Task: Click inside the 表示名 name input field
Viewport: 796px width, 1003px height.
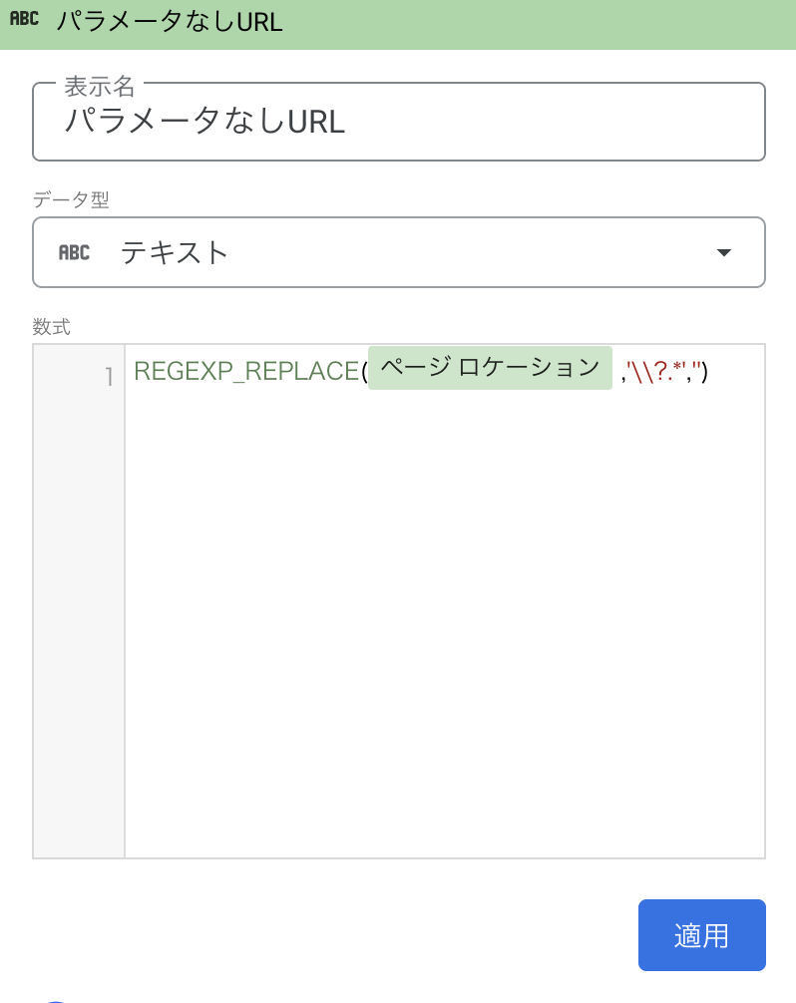Action: (x=399, y=123)
